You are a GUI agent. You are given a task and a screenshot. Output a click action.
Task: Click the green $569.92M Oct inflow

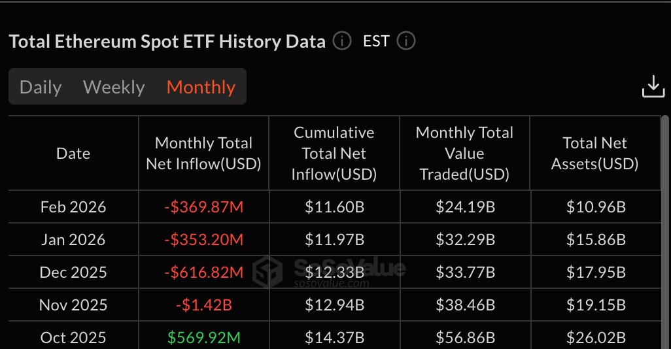pyautogui.click(x=203, y=338)
